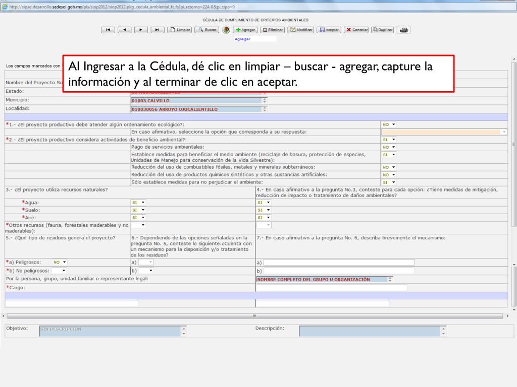
Task: Click the browser address URL text
Action: click(122, 7)
